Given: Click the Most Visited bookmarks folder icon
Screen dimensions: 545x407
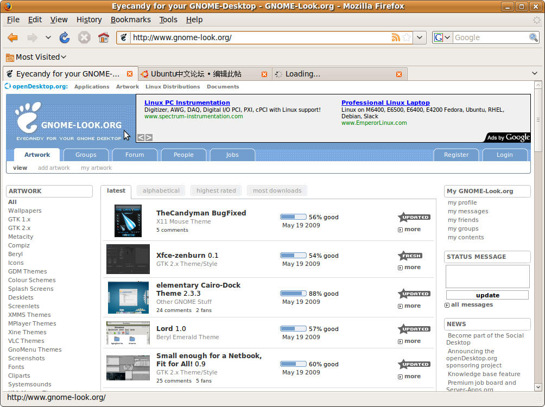Looking at the screenshot, I should coord(10,58).
